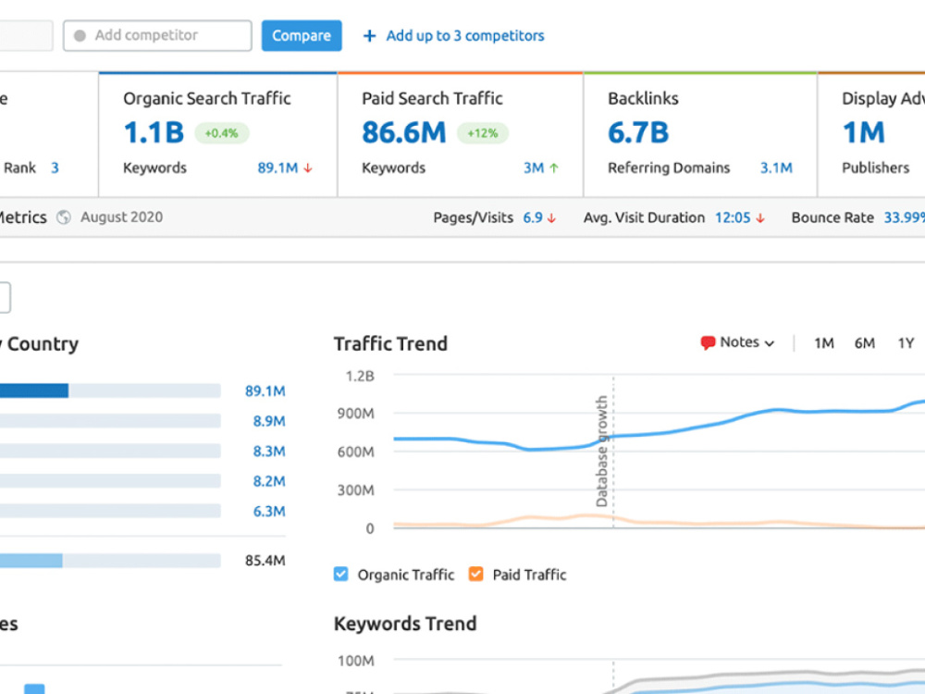Click the progress bar for 85.4M row
925x694 pixels.
tap(110, 561)
